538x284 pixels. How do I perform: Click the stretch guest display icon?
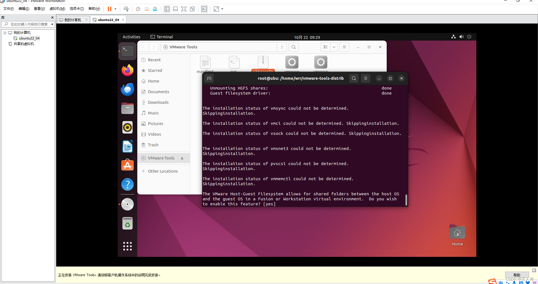[x=216, y=9]
